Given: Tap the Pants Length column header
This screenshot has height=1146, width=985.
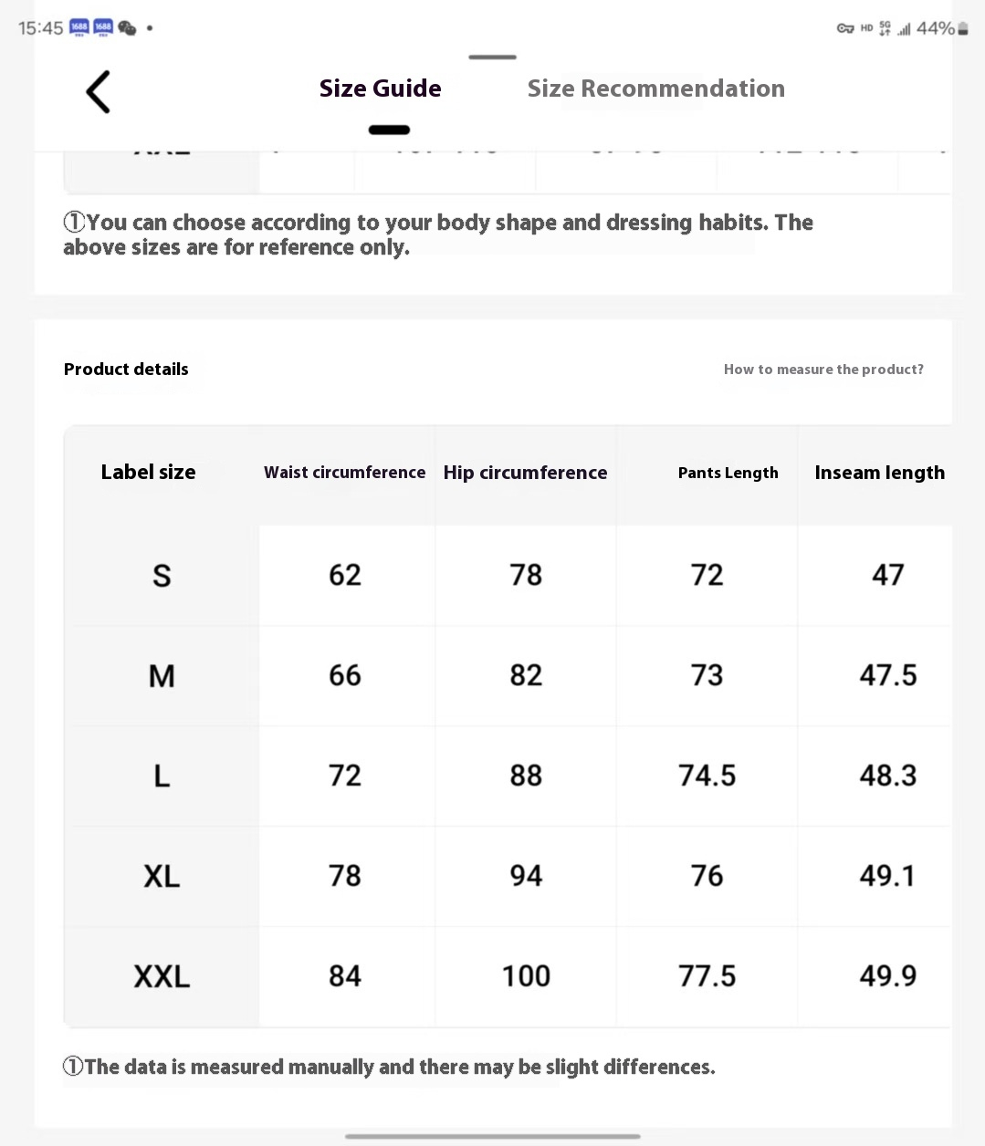Looking at the screenshot, I should [728, 473].
